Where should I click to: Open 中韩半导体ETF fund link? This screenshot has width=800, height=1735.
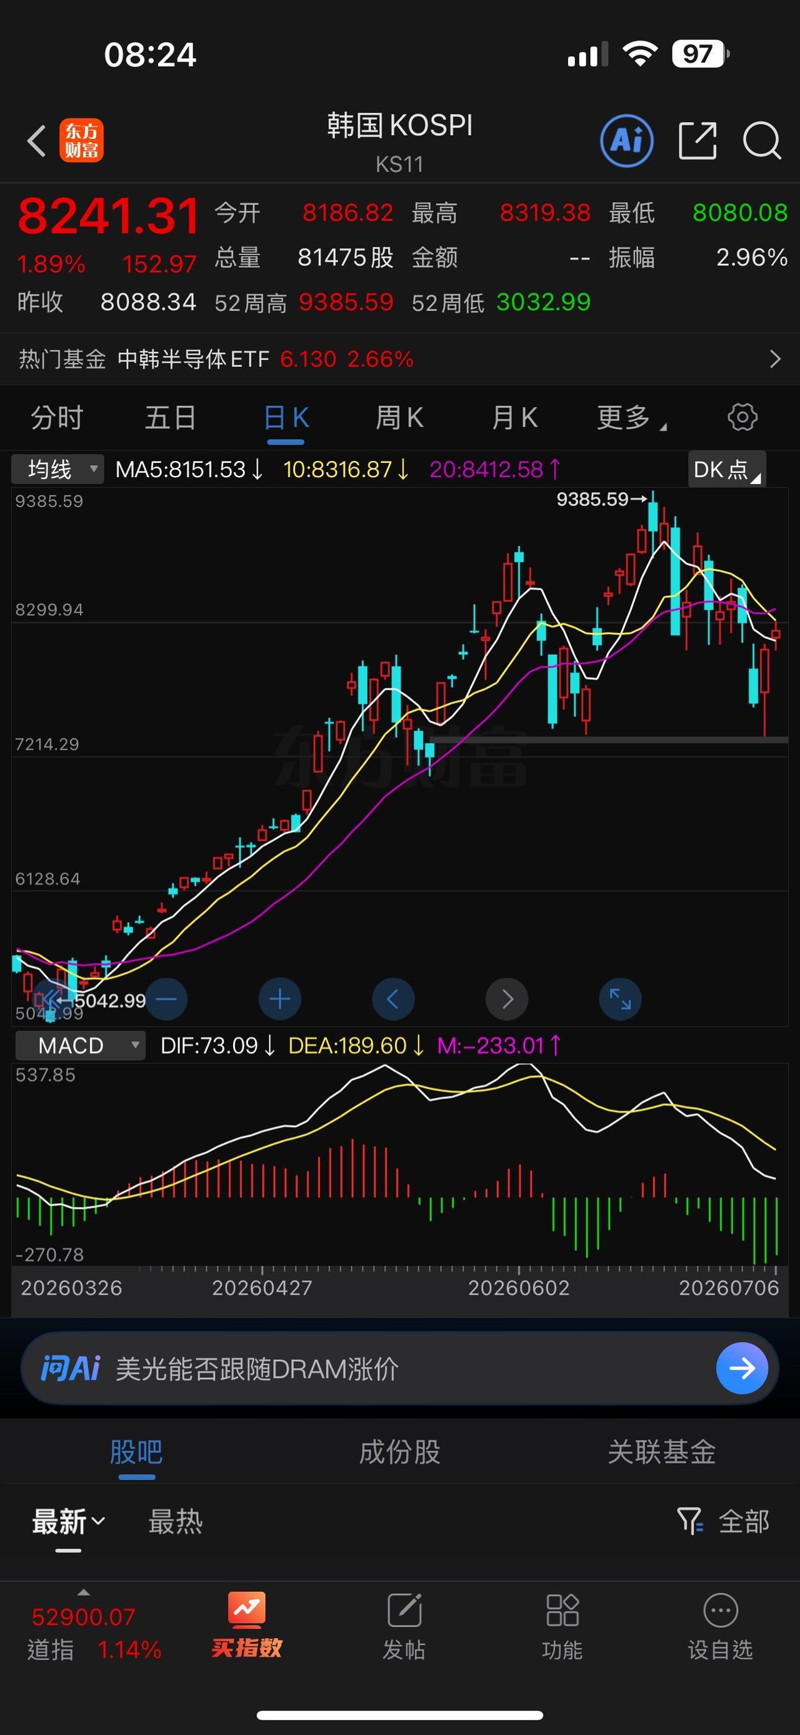(193, 359)
